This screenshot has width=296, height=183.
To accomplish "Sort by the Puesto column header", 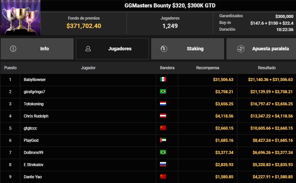I will (10, 68).
